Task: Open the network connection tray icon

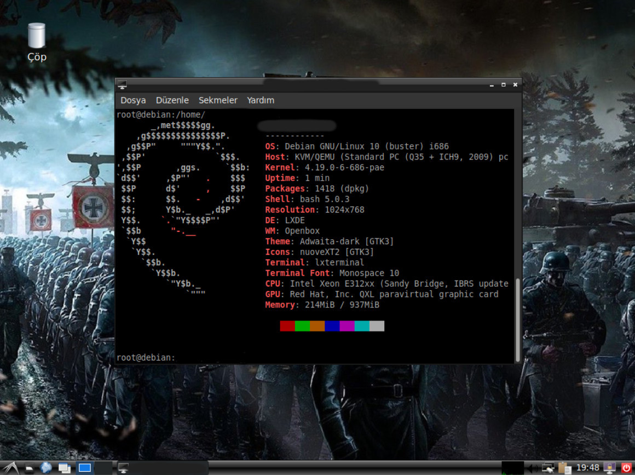Action: pos(548,468)
